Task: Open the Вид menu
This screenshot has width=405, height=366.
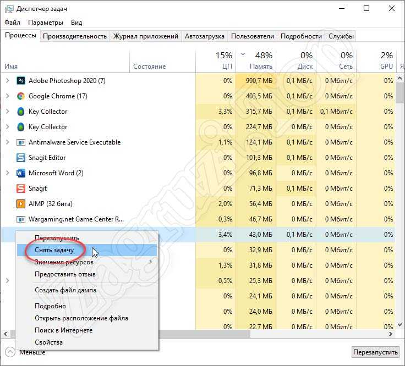Action: click(76, 23)
